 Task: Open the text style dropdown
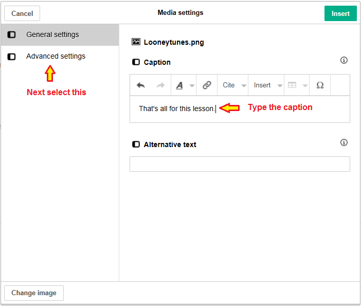pyautogui.click(x=184, y=85)
